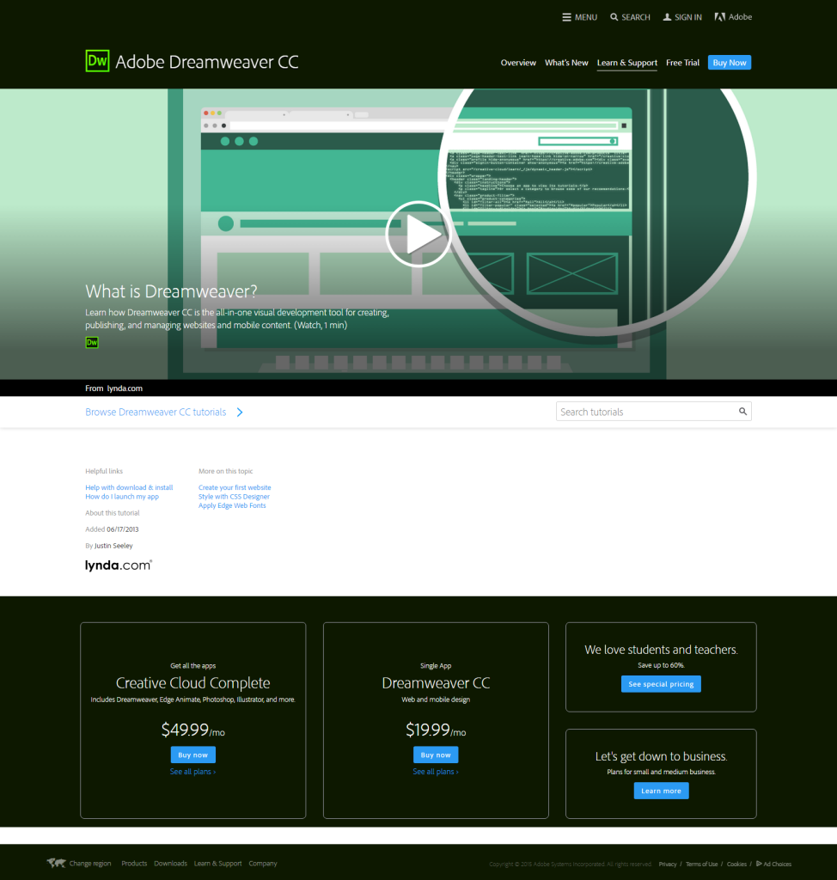Open the Cookies footer link
The width and height of the screenshot is (837, 880).
pos(736,865)
